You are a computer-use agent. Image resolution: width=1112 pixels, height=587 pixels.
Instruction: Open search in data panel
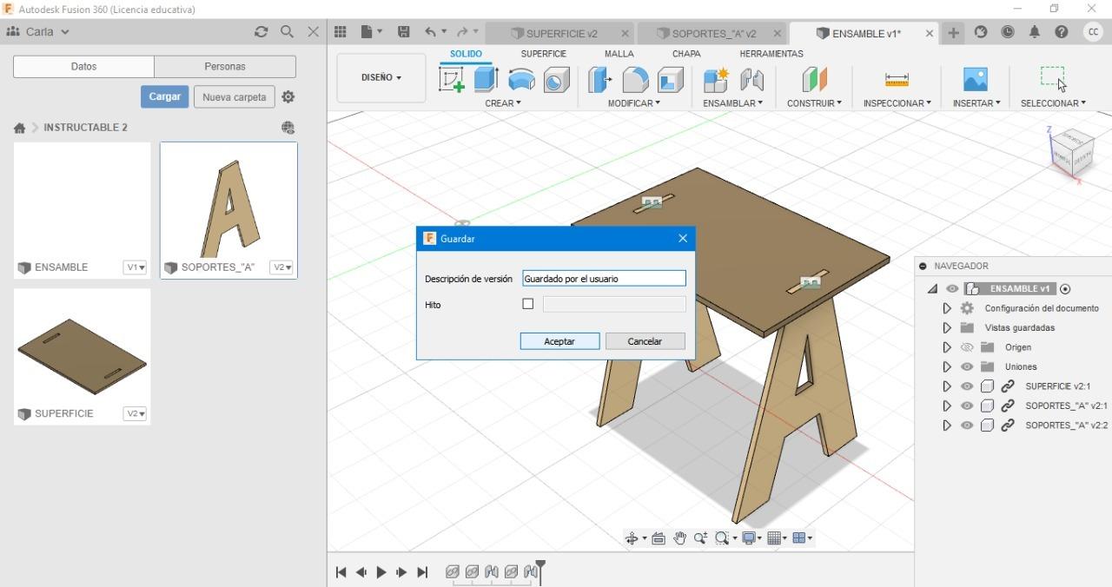coord(288,31)
